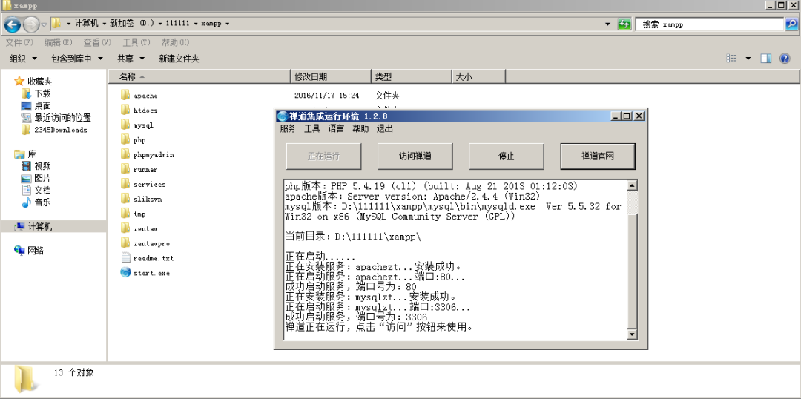Open the 编辑(E) menu
The image size is (801, 399).
59,42
